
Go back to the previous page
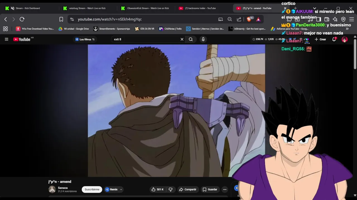click(x=6, y=19)
